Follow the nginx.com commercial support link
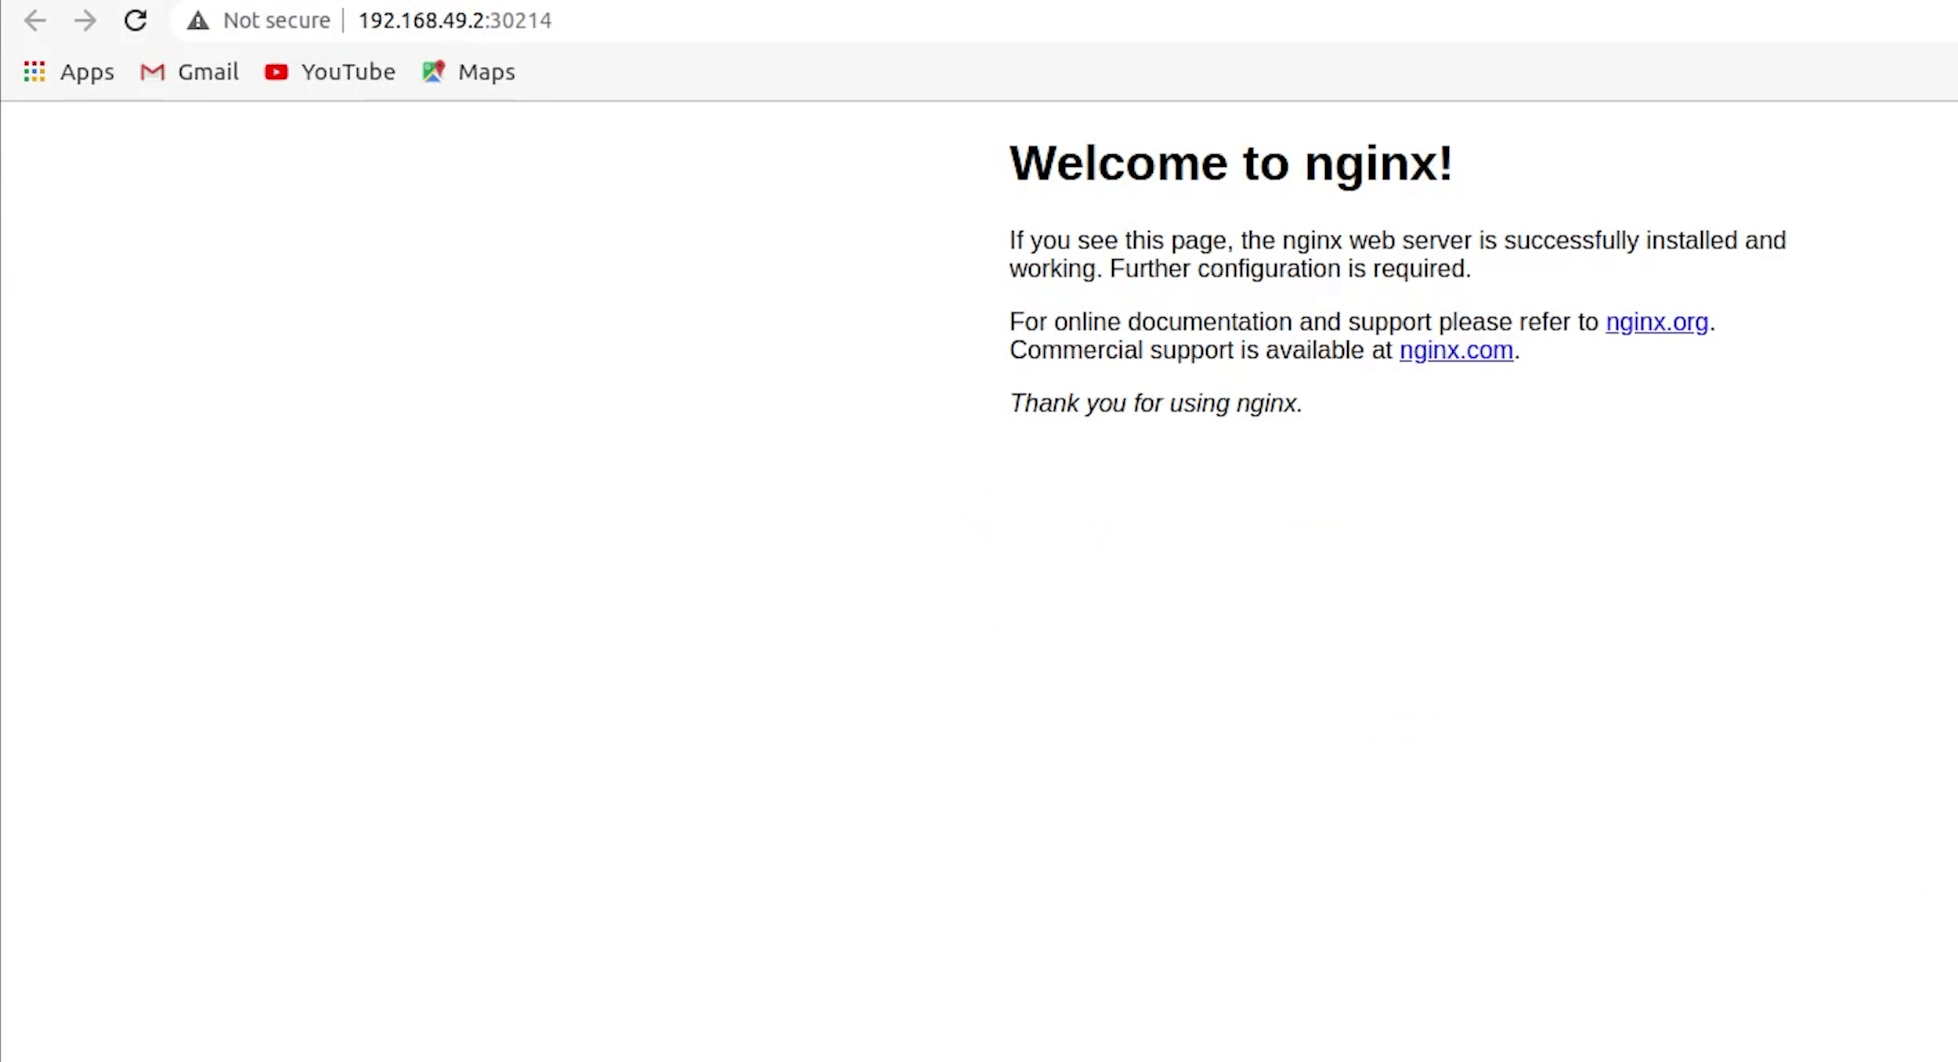The width and height of the screenshot is (1958, 1062). click(x=1456, y=350)
